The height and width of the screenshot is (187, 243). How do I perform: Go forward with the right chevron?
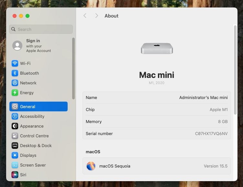click(x=96, y=16)
